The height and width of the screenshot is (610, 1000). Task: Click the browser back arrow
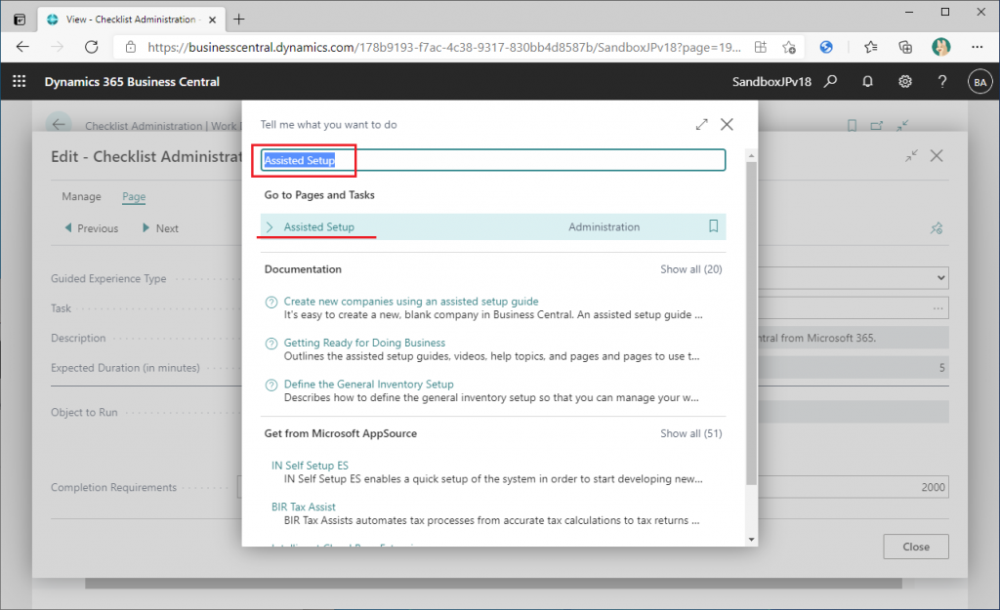coord(23,47)
